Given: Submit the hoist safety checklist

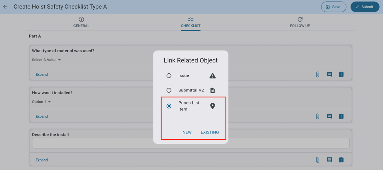Looking at the screenshot, I should (x=365, y=7).
